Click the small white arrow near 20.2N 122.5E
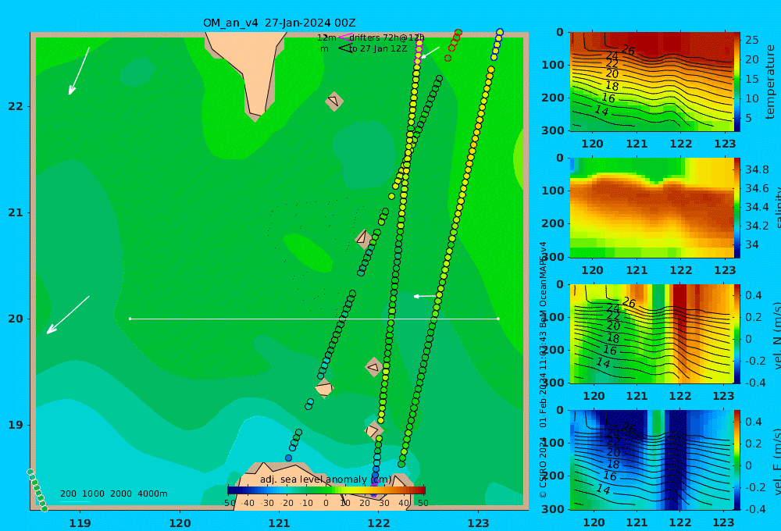 (425, 297)
